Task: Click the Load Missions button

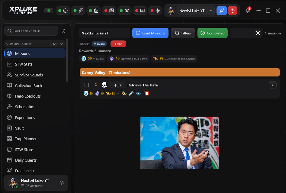Action: pos(150,33)
